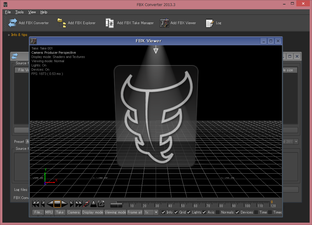
Task: Uncheck the Devices checkbox
Action: tap(237, 212)
